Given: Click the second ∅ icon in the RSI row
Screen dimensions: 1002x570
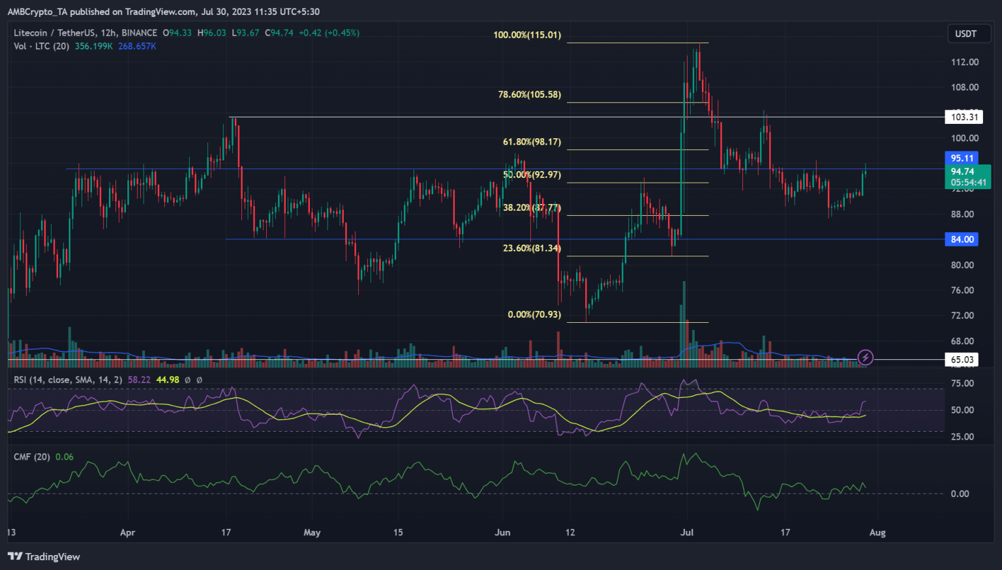Looking at the screenshot, I should tap(200, 380).
